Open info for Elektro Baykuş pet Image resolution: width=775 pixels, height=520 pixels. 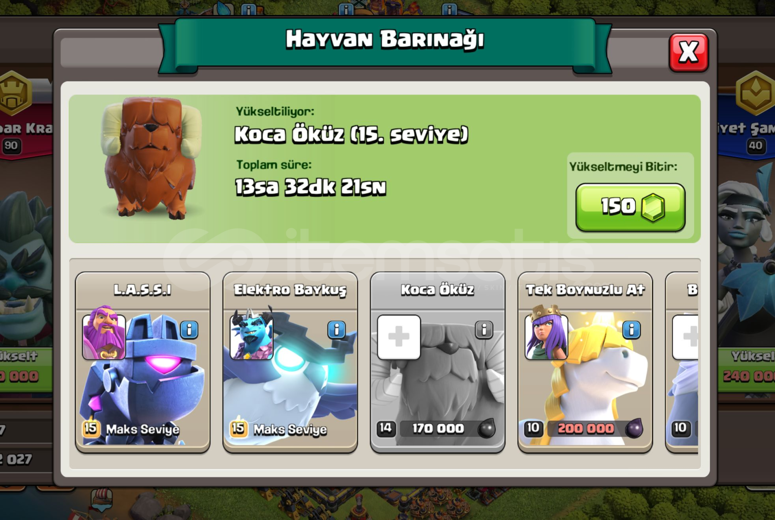coord(336,330)
